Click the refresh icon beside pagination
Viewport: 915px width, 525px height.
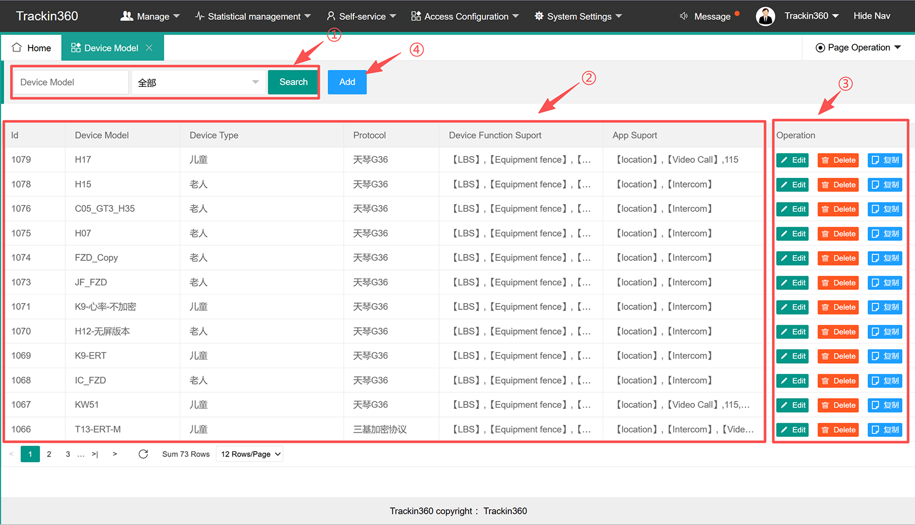tap(143, 454)
